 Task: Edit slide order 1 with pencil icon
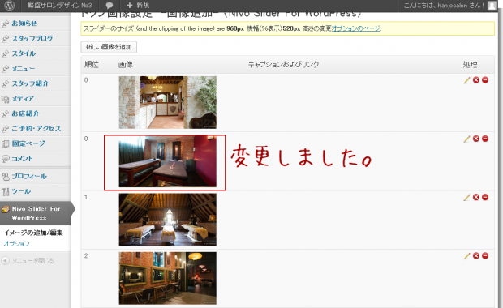pyautogui.click(x=466, y=198)
